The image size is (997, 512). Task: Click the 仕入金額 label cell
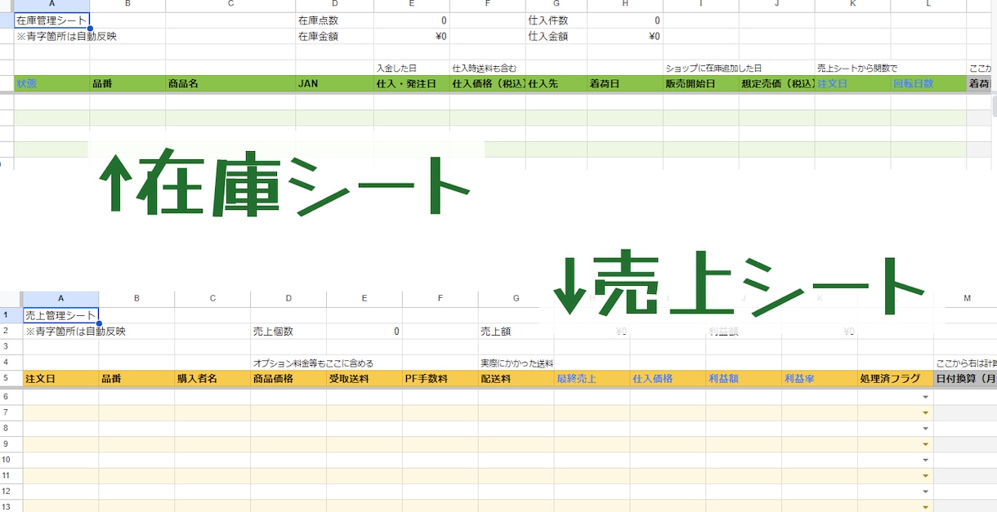pos(556,36)
